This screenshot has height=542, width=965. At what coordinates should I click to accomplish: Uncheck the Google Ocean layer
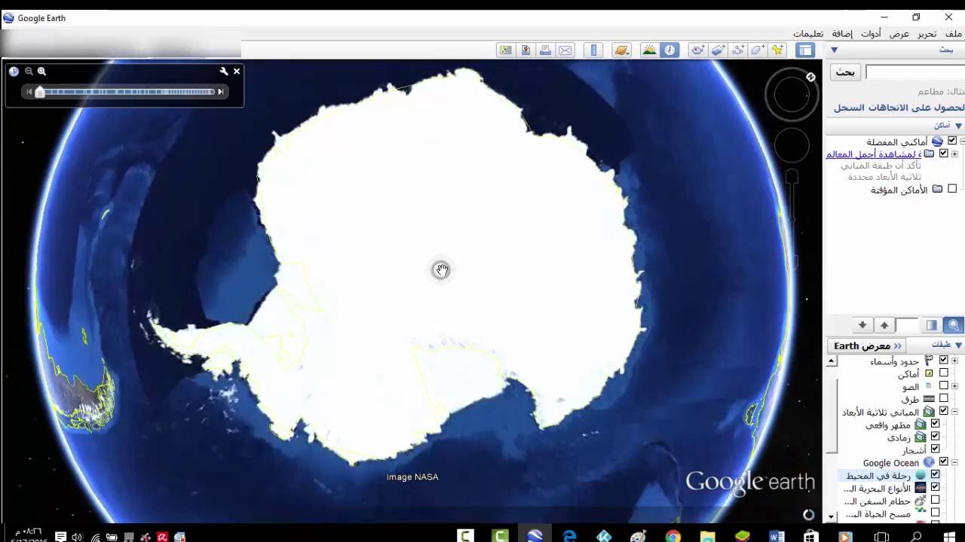[x=943, y=461]
